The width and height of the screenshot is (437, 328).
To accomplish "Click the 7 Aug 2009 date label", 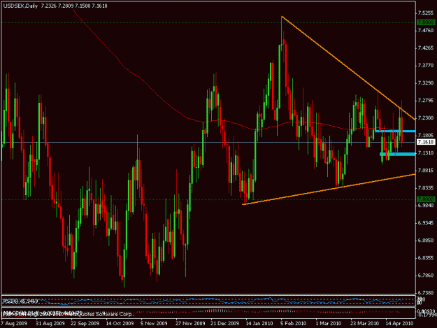I will (x=14, y=323).
